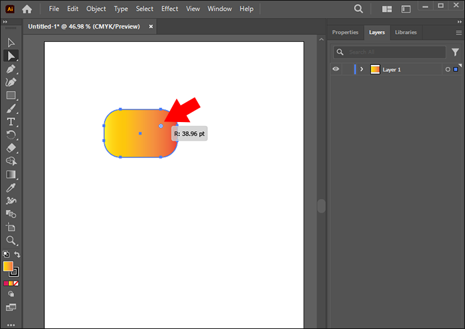The height and width of the screenshot is (329, 465).
Task: Click Layer 1 target circle
Action: click(x=448, y=69)
